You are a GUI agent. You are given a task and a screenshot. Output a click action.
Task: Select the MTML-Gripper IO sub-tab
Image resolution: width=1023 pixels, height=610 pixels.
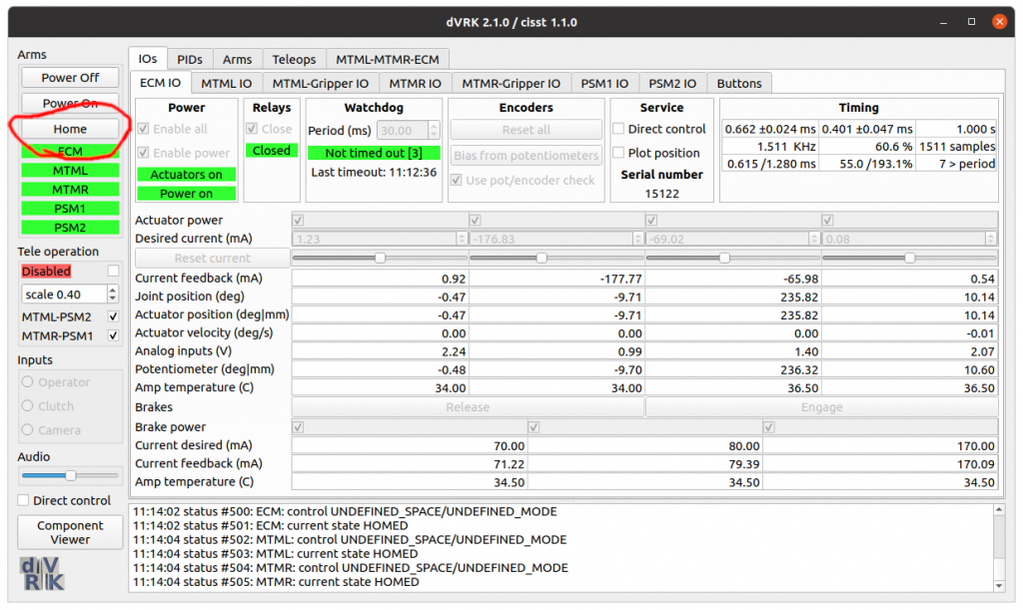(x=321, y=84)
